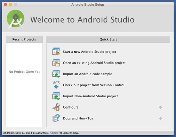Click the VCS checkout arrow icon
The width and height of the screenshot is (176, 137).
click(x=56, y=85)
